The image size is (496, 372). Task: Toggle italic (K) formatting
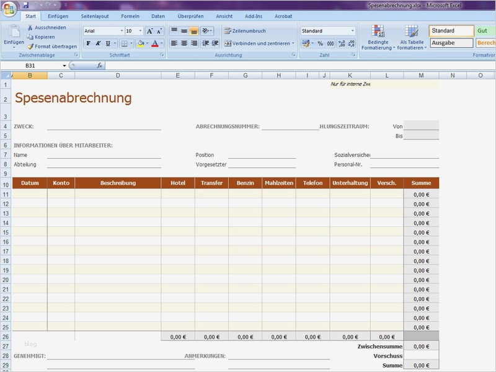[x=98, y=43]
